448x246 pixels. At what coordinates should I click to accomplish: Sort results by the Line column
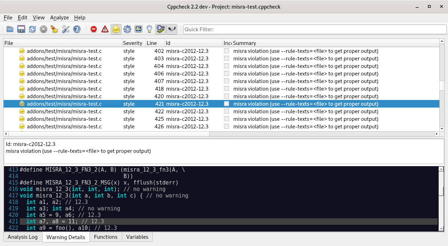(155, 43)
